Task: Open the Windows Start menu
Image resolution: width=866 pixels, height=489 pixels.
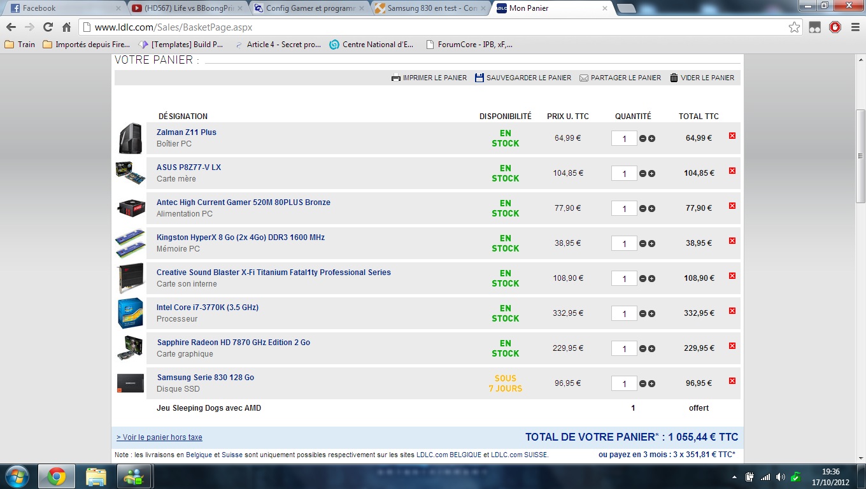Action: (17, 476)
